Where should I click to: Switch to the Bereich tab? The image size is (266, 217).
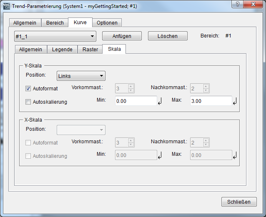coord(55,23)
